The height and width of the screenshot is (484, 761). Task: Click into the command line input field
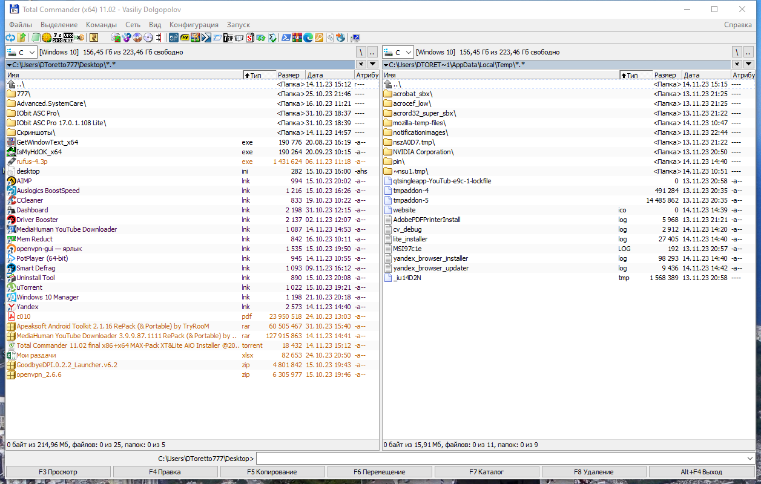click(x=501, y=459)
